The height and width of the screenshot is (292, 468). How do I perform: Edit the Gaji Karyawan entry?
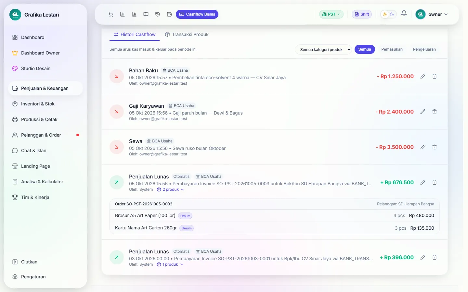point(423,112)
